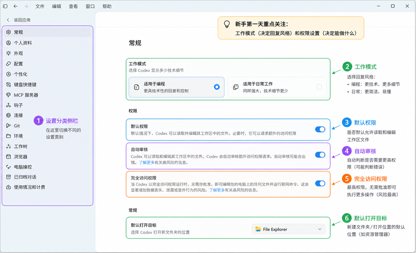Viewport: 416px width, 253px height.
Task: Open the File Explorer dropdown chevron
Action: coord(320,229)
